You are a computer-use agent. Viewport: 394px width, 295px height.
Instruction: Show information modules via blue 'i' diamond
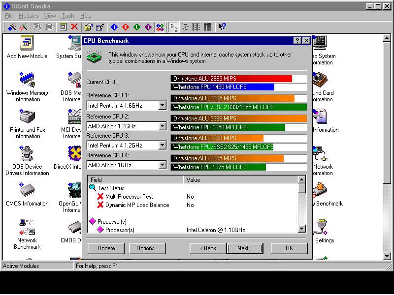pyautogui.click(x=114, y=27)
